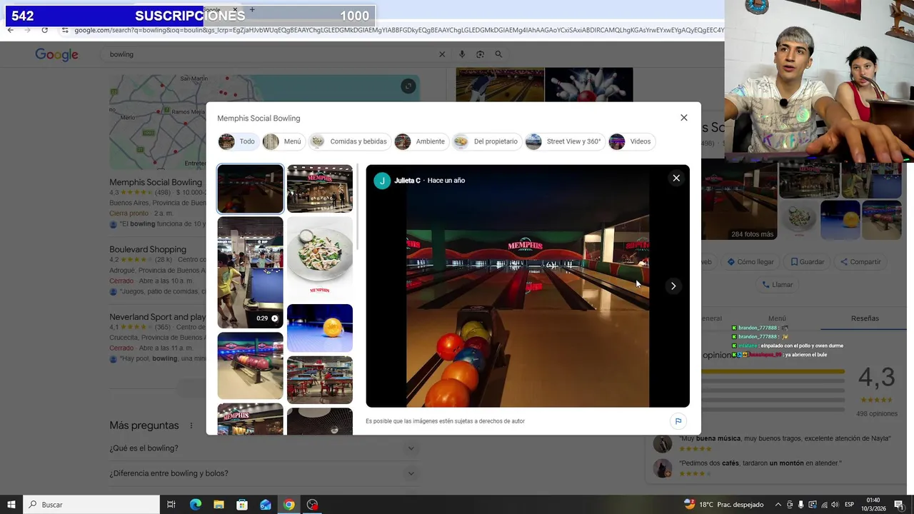Open the Windows Start menu
Image resolution: width=914 pixels, height=514 pixels.
(11, 505)
